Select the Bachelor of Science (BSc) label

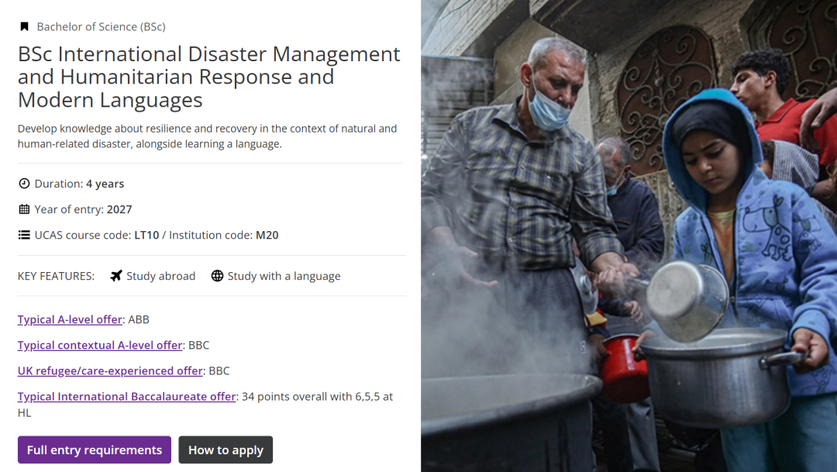tap(101, 27)
